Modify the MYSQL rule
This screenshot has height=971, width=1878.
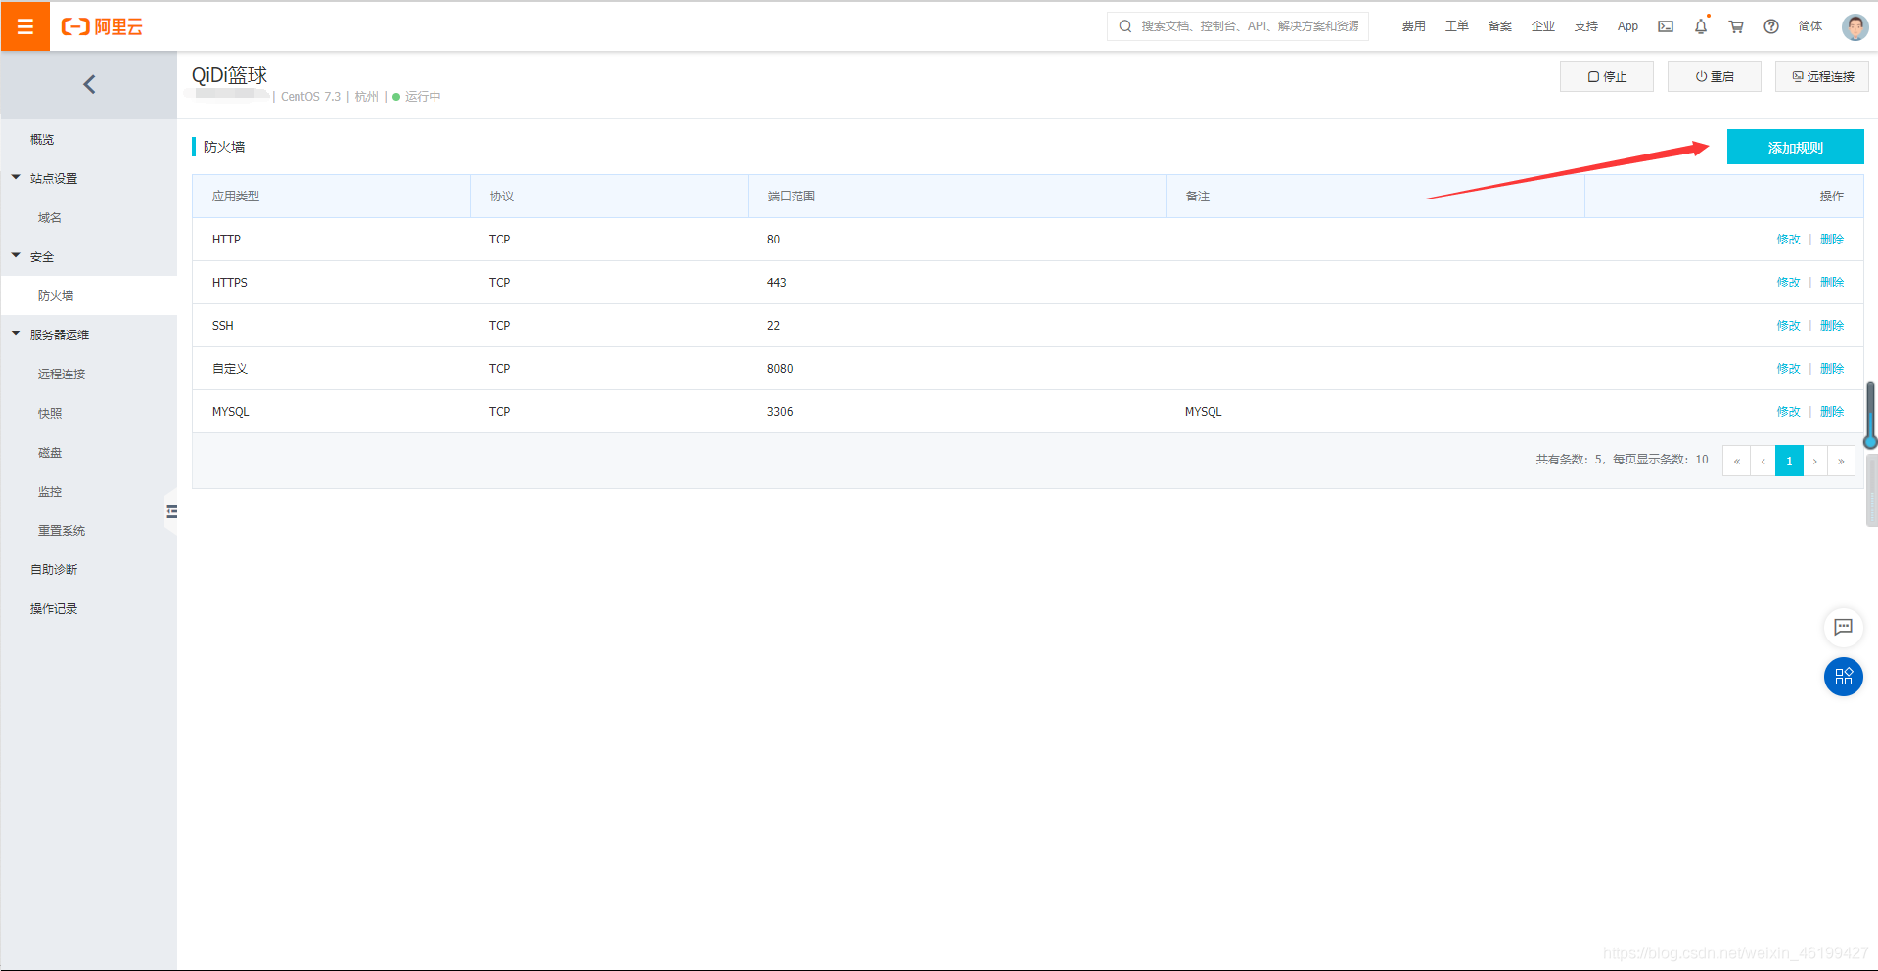coord(1788,412)
